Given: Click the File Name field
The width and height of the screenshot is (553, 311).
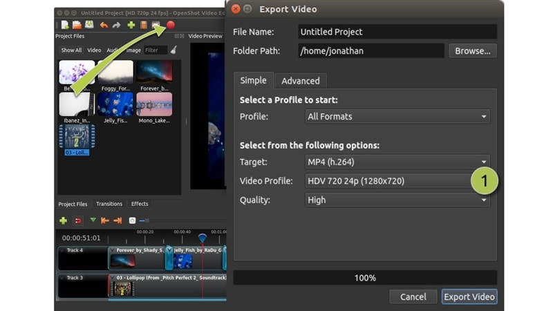Looking at the screenshot, I should tap(397, 32).
